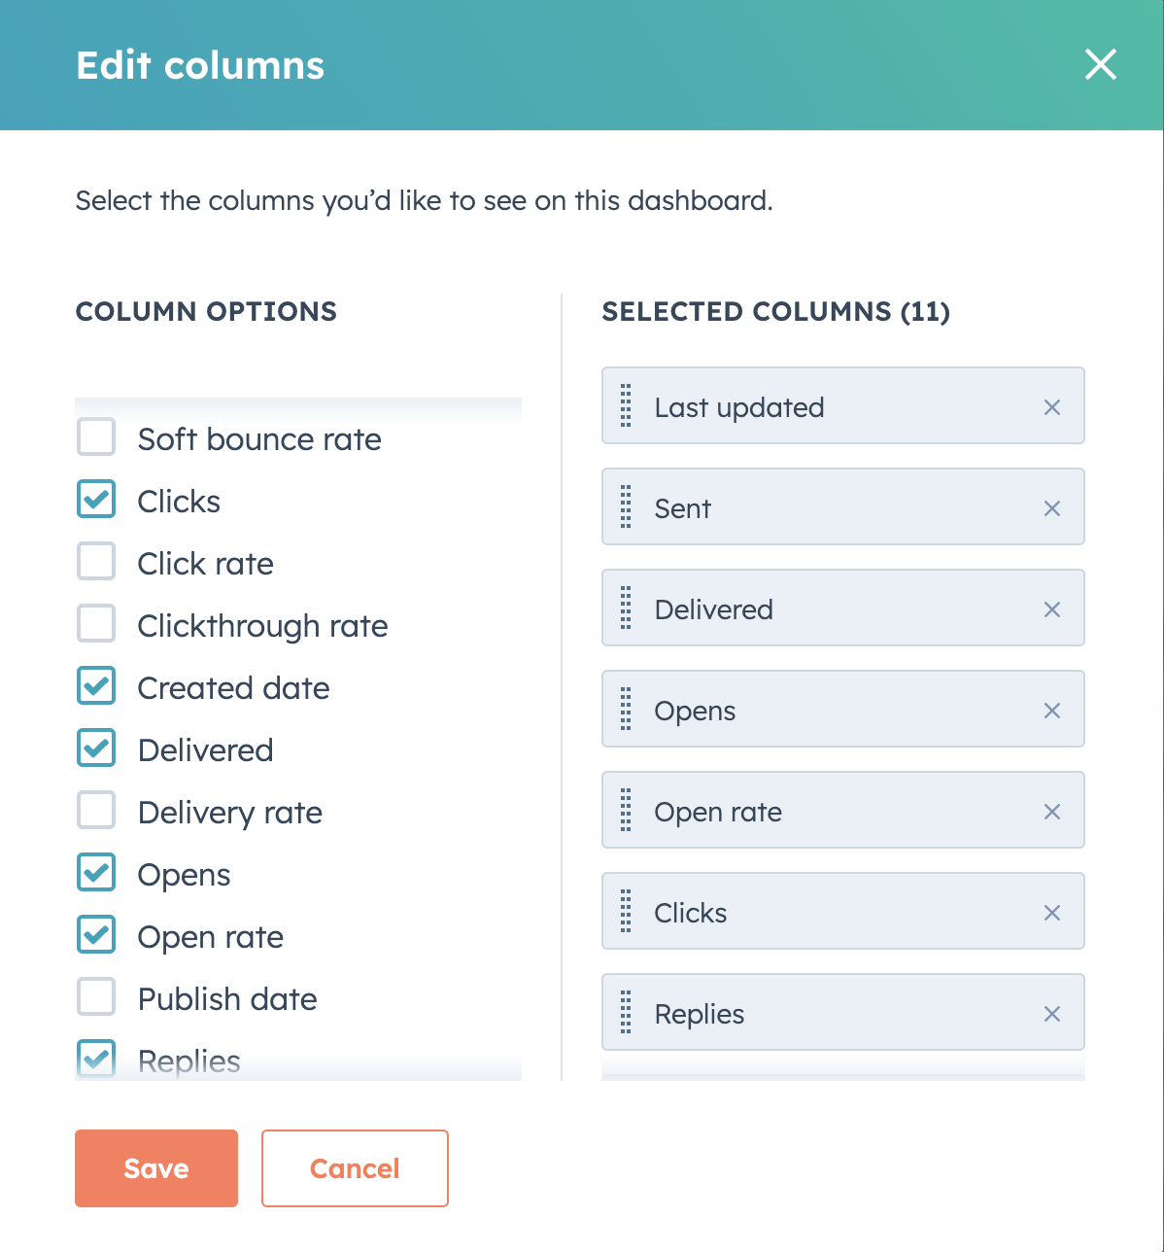Uncheck the Created date checkbox
The image size is (1164, 1252).
click(x=96, y=686)
